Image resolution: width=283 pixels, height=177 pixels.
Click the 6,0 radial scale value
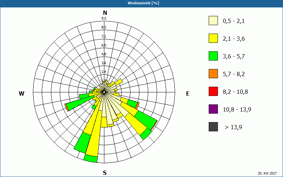[104, 45]
